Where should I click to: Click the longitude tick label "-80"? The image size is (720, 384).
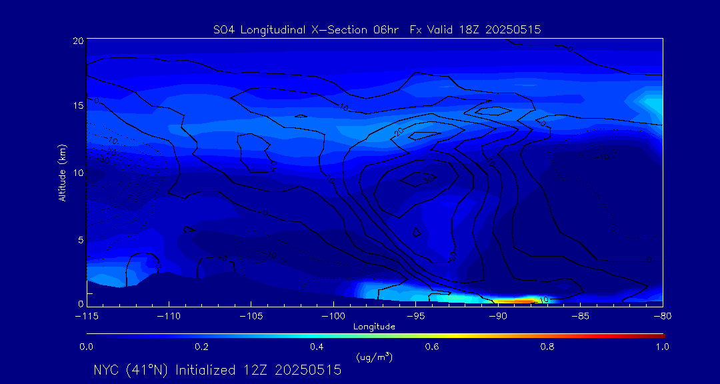tap(663, 317)
